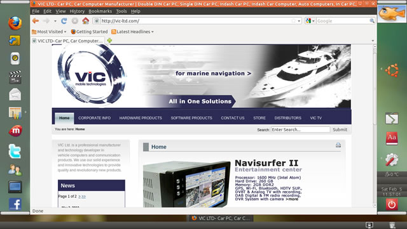This screenshot has height=229, width=407.
Task: Open a new tab with green plus
Action: click(x=109, y=41)
